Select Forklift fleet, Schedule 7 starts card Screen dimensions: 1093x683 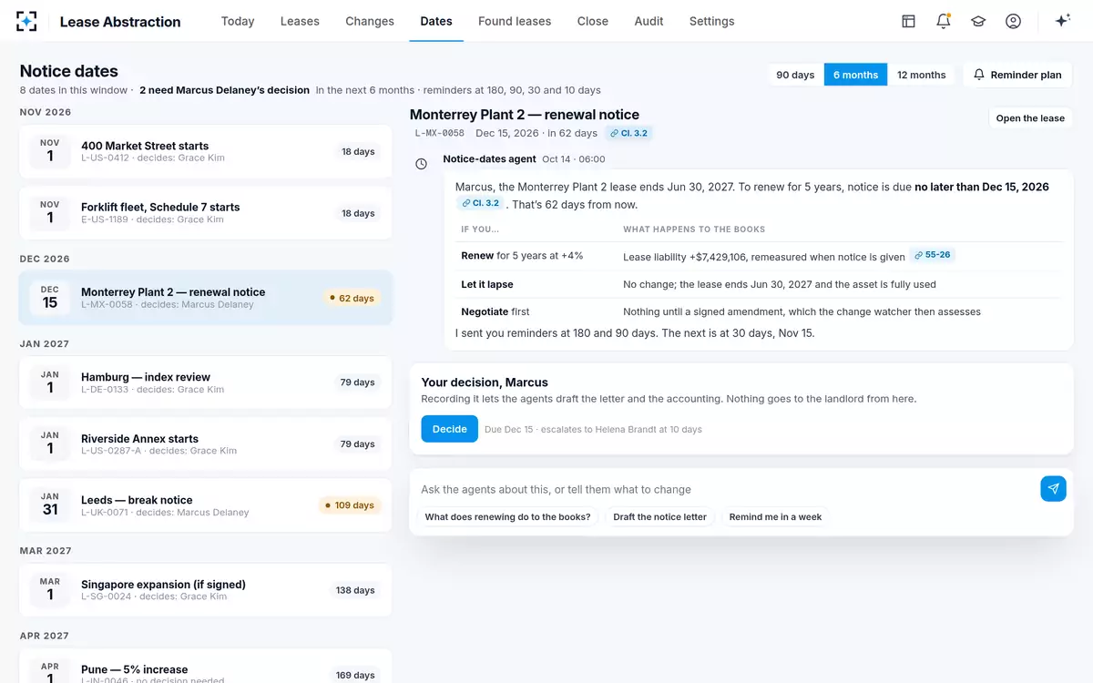(x=206, y=213)
